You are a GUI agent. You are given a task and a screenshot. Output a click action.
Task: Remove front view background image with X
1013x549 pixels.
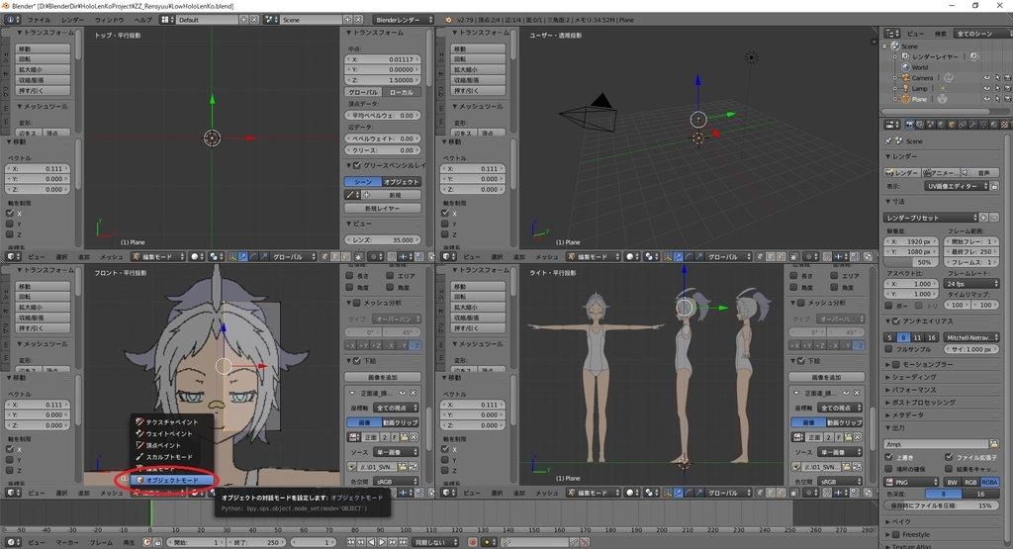[x=414, y=393]
